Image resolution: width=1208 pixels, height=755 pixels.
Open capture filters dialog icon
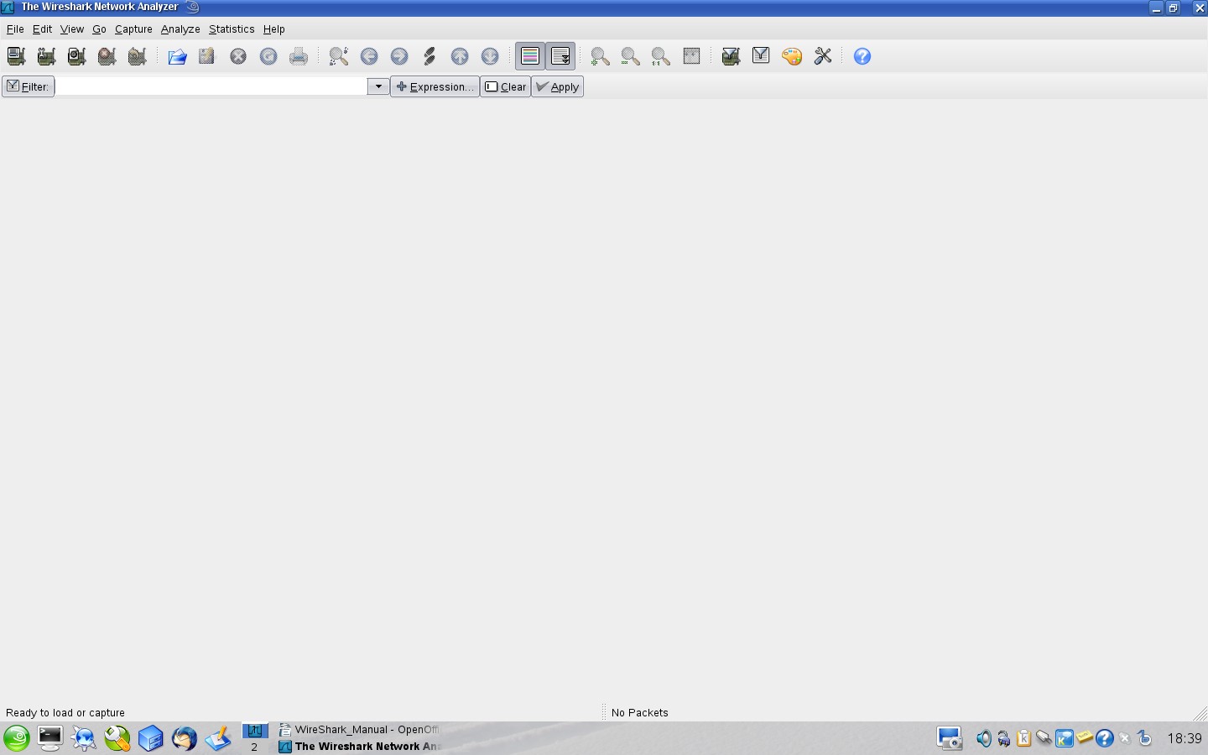pyautogui.click(x=732, y=56)
